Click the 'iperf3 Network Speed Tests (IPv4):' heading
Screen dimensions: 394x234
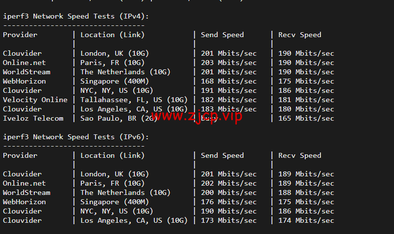click(x=76, y=17)
